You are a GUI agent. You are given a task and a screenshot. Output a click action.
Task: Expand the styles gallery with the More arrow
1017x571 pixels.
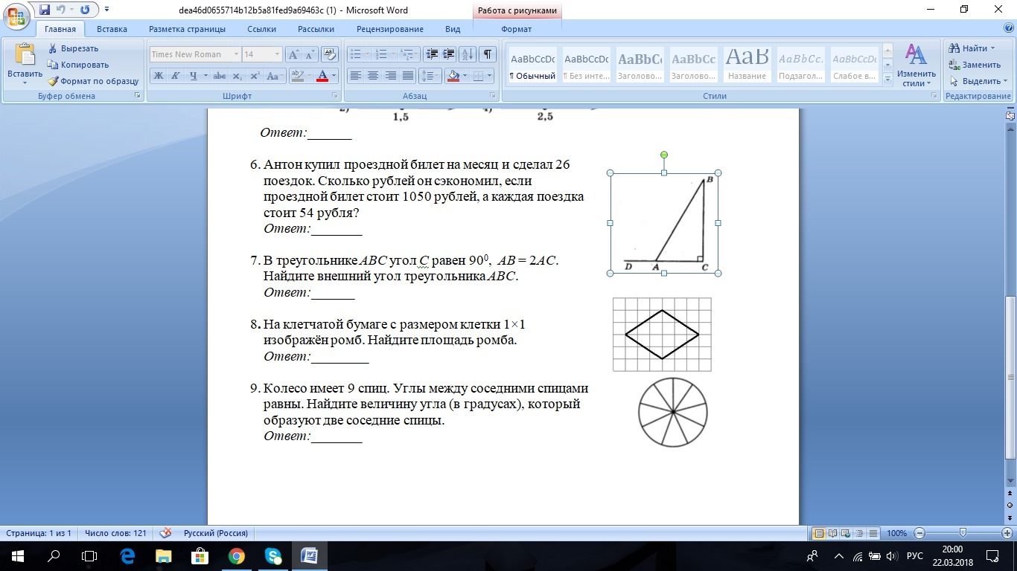click(887, 80)
